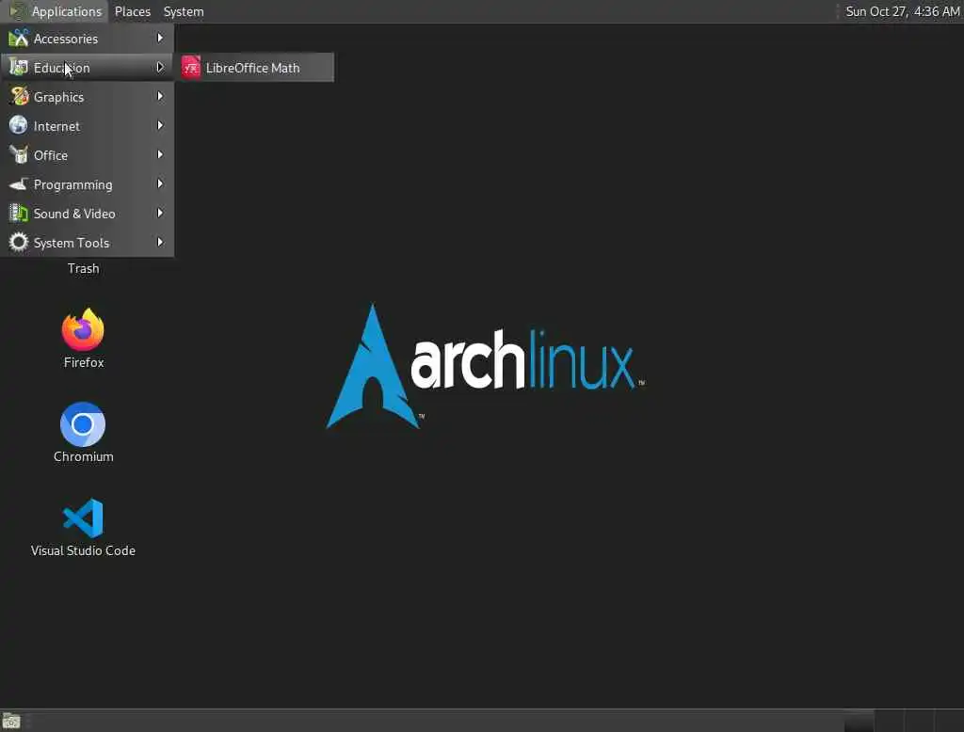This screenshot has width=964, height=732.
Task: Expand the Accessories submenu arrow
Action: (160, 39)
